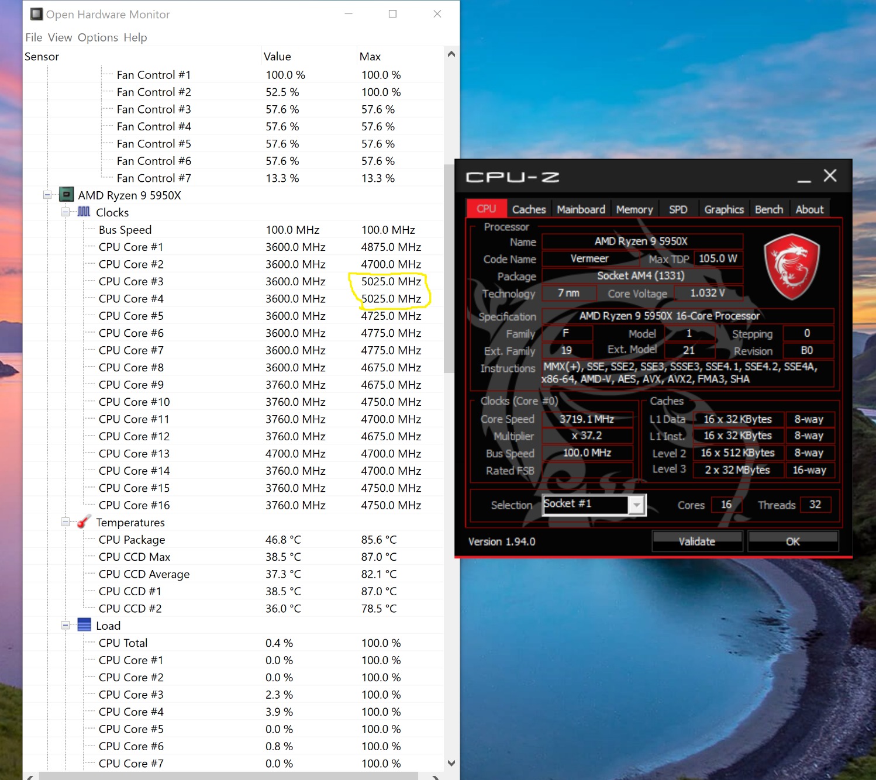Viewport: 876px width, 780px height.
Task: Open the Options menu
Action: click(x=98, y=37)
